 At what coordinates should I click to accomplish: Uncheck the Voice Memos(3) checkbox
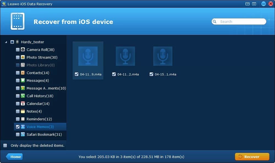coord(18,127)
